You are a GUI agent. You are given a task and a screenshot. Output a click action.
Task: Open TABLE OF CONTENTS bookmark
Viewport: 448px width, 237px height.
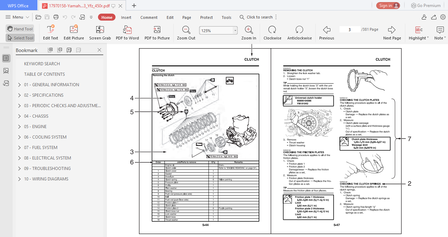click(44, 74)
